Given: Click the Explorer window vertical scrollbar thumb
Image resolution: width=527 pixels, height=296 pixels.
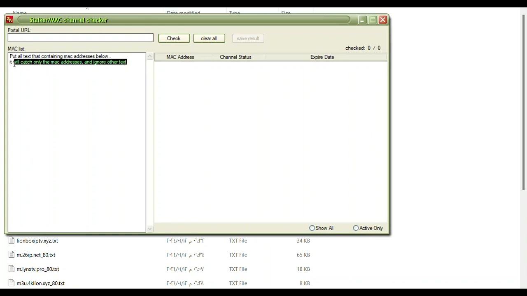Looking at the screenshot, I should [x=524, y=103].
